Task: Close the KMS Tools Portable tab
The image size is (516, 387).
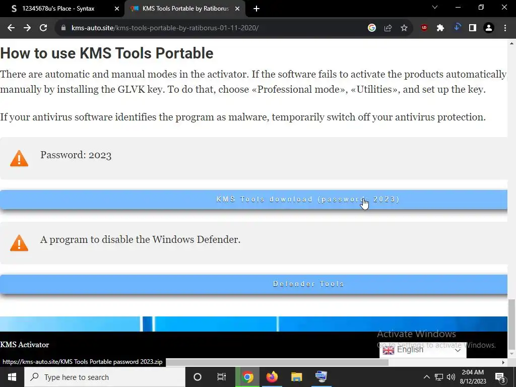Action: pyautogui.click(x=237, y=9)
